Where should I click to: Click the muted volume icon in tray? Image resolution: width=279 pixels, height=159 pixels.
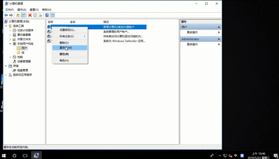[231, 156]
